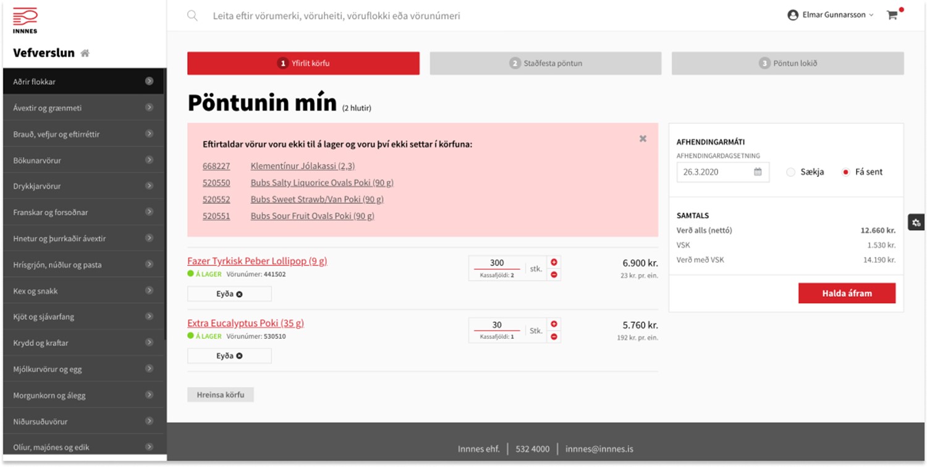This screenshot has height=467, width=927.
Task: Open Extra Eucalyptus Poki product link
Action: (x=245, y=323)
